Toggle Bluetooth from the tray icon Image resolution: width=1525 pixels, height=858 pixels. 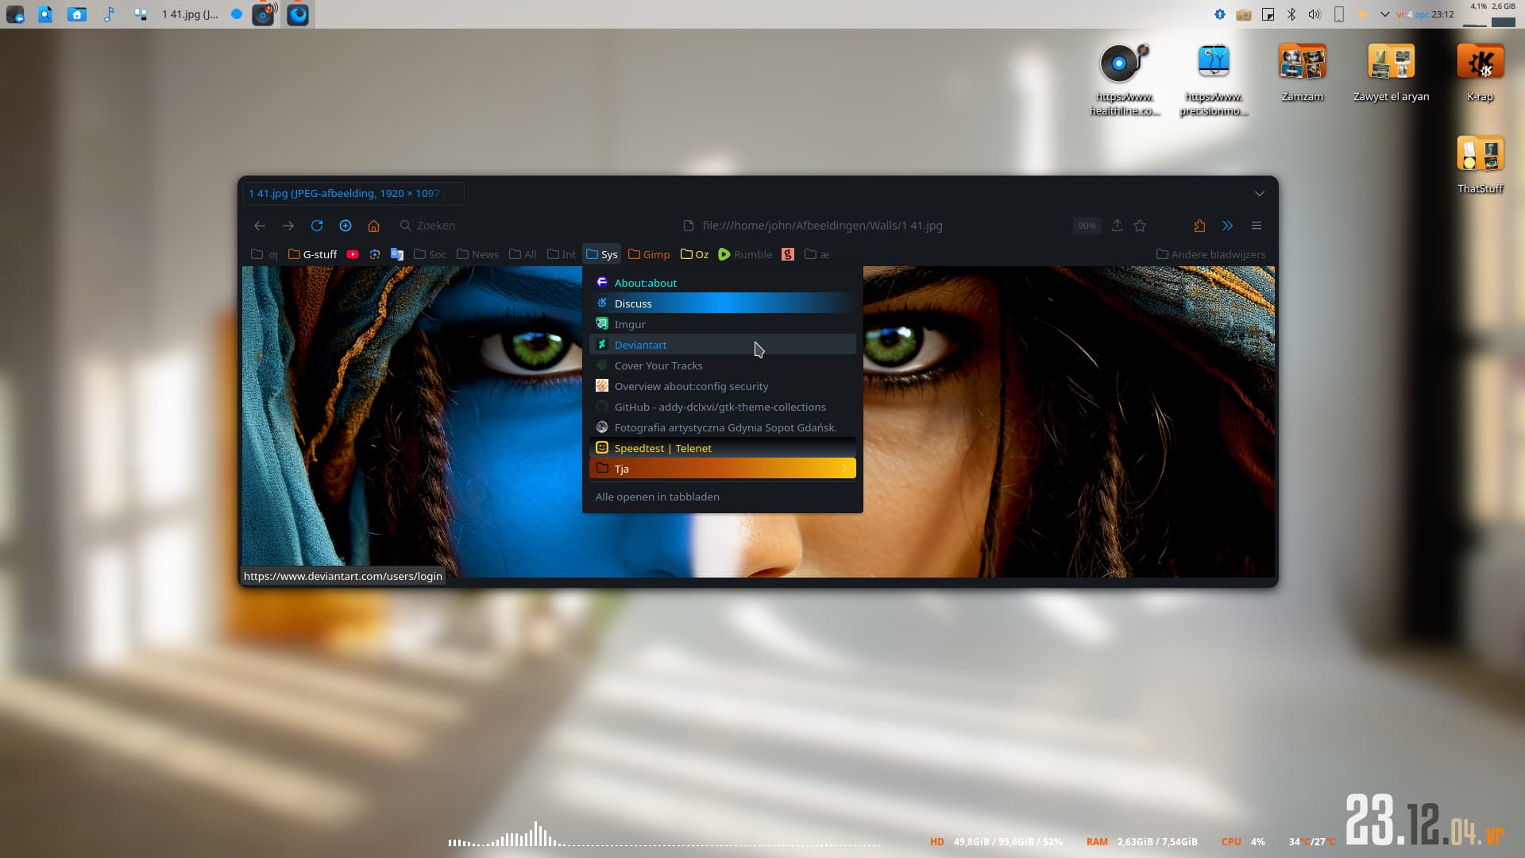point(1291,14)
